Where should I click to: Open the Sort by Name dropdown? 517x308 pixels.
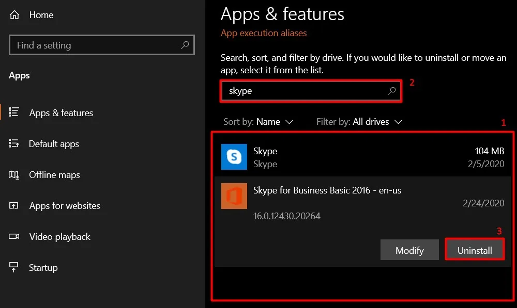coord(258,122)
